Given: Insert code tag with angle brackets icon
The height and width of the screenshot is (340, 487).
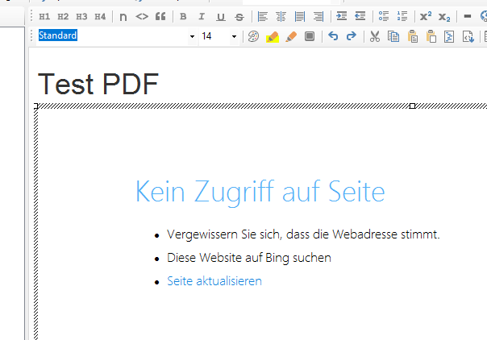Looking at the screenshot, I should click(142, 16).
